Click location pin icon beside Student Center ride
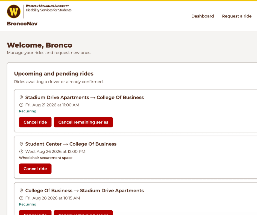 click(x=21, y=144)
